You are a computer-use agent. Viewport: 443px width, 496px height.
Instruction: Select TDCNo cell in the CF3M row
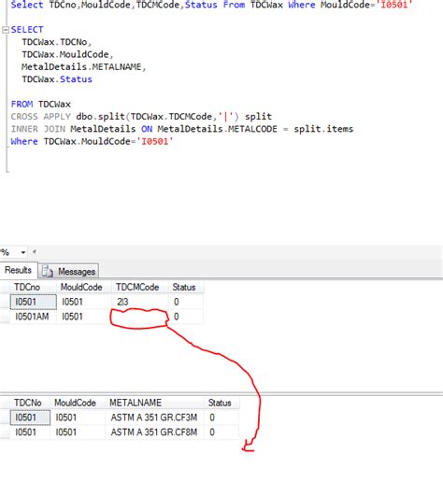pos(30,418)
